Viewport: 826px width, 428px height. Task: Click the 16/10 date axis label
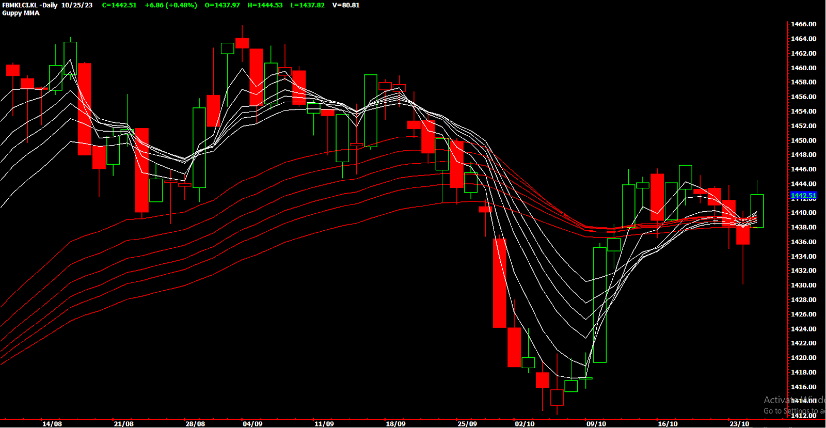668,424
